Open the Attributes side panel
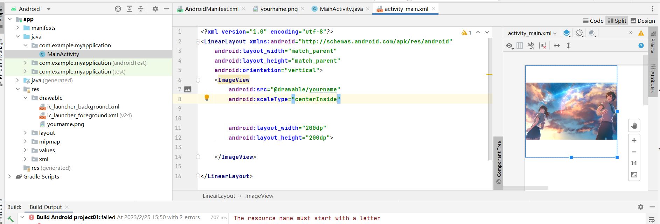Image resolution: width=660 pixels, height=224 pixels. point(653,78)
